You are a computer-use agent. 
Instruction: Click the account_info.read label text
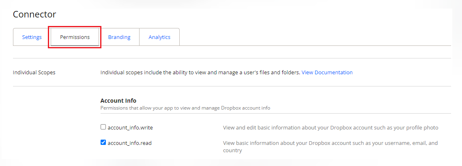(129, 143)
